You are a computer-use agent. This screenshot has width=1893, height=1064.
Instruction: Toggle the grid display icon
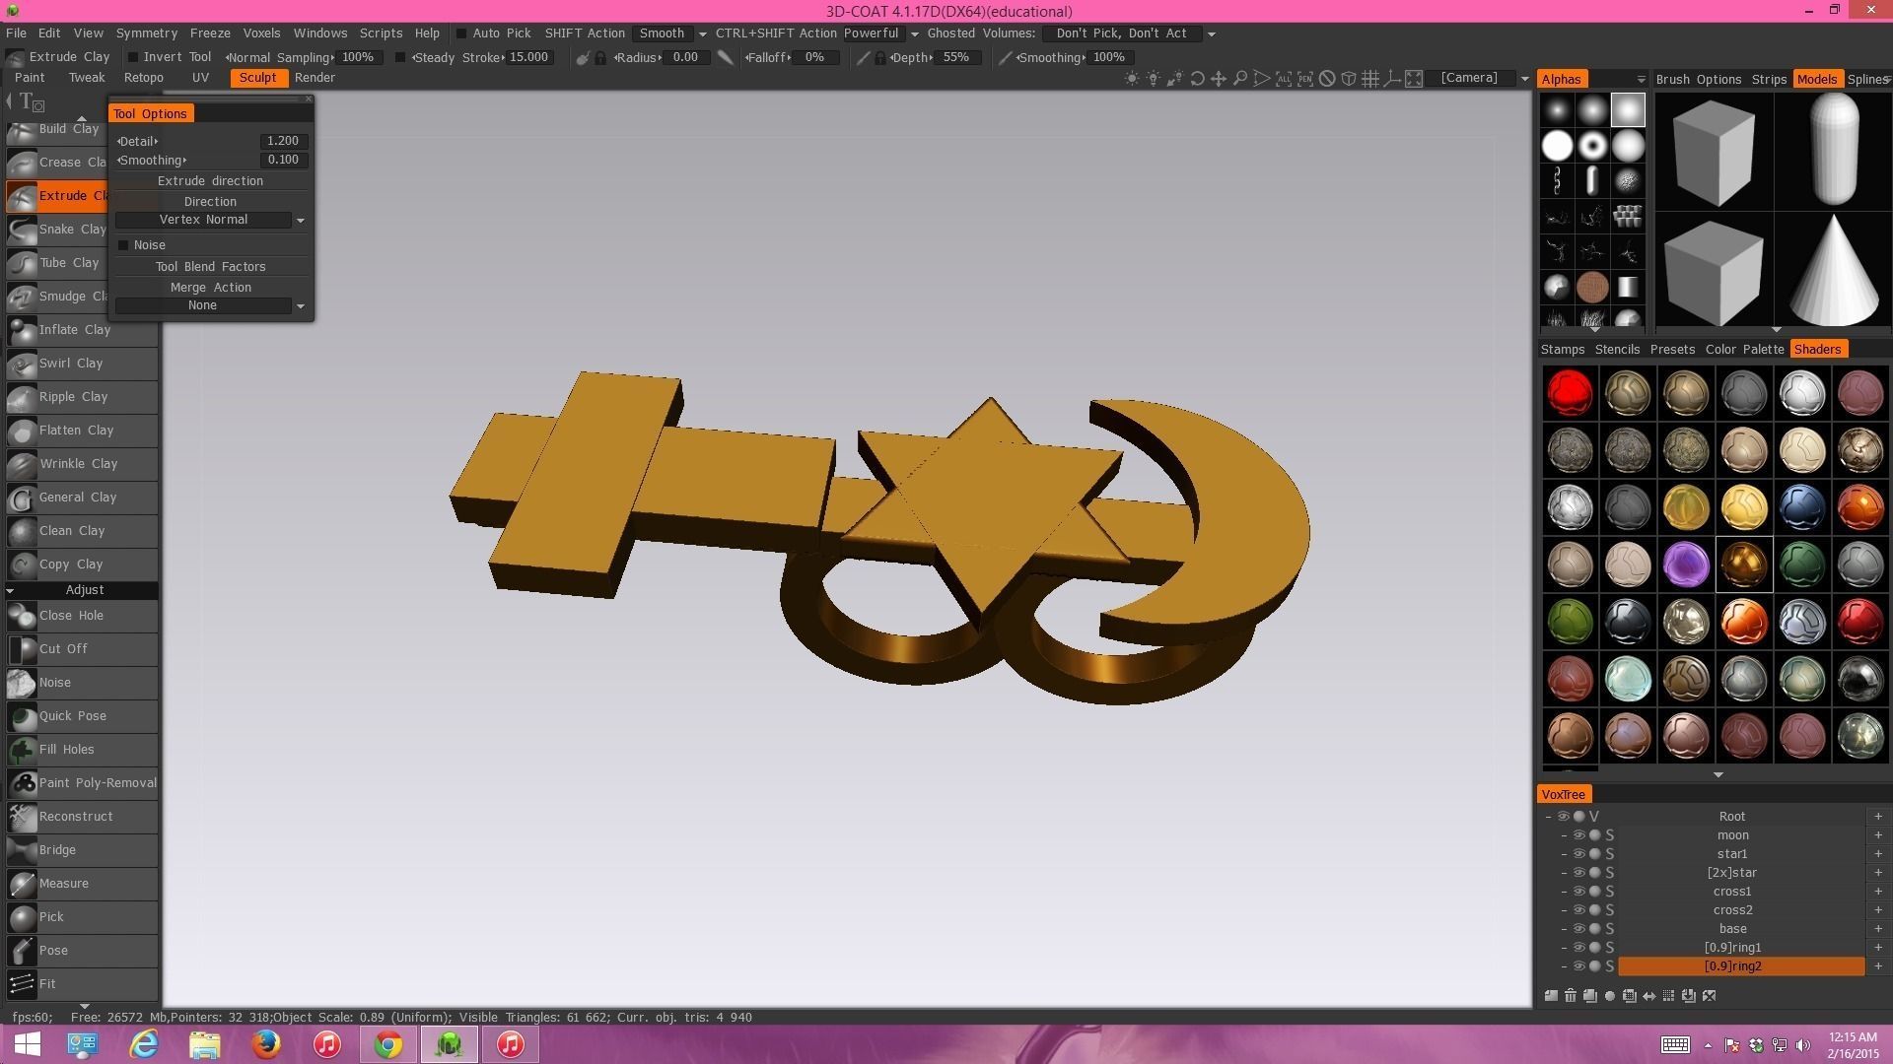pos(1370,79)
